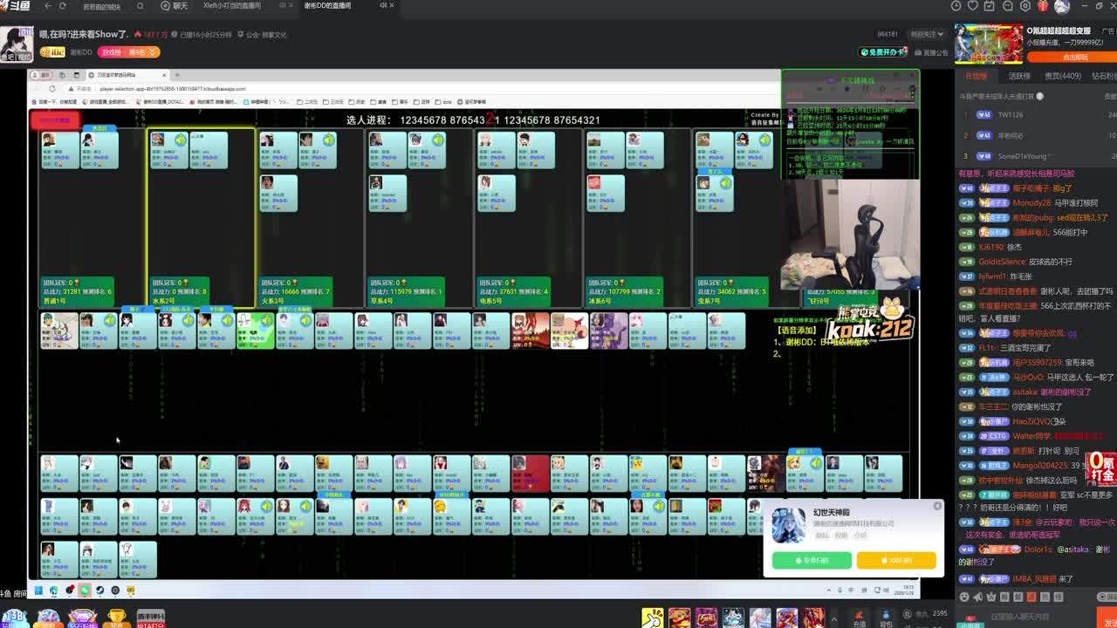Click the refresh icon in Douyu top bar
1117x628 pixels.
click(63, 6)
